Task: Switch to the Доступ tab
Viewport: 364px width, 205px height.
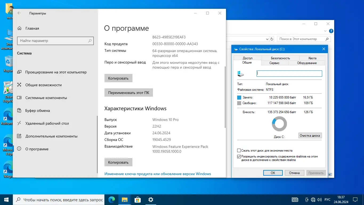Action: pyautogui.click(x=248, y=58)
